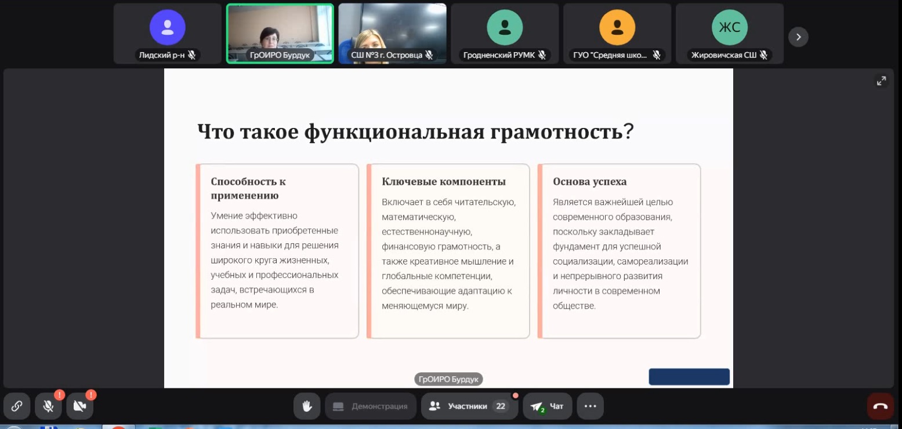Click the Гродненский РУМК avatar icon
This screenshot has height=429, width=902.
coord(505,27)
